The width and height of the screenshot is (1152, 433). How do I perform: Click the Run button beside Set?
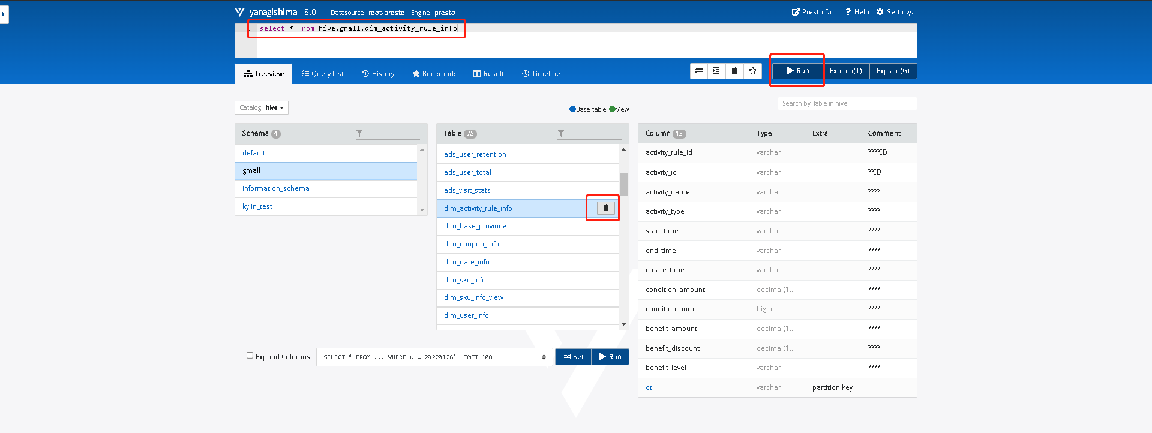[x=610, y=357]
